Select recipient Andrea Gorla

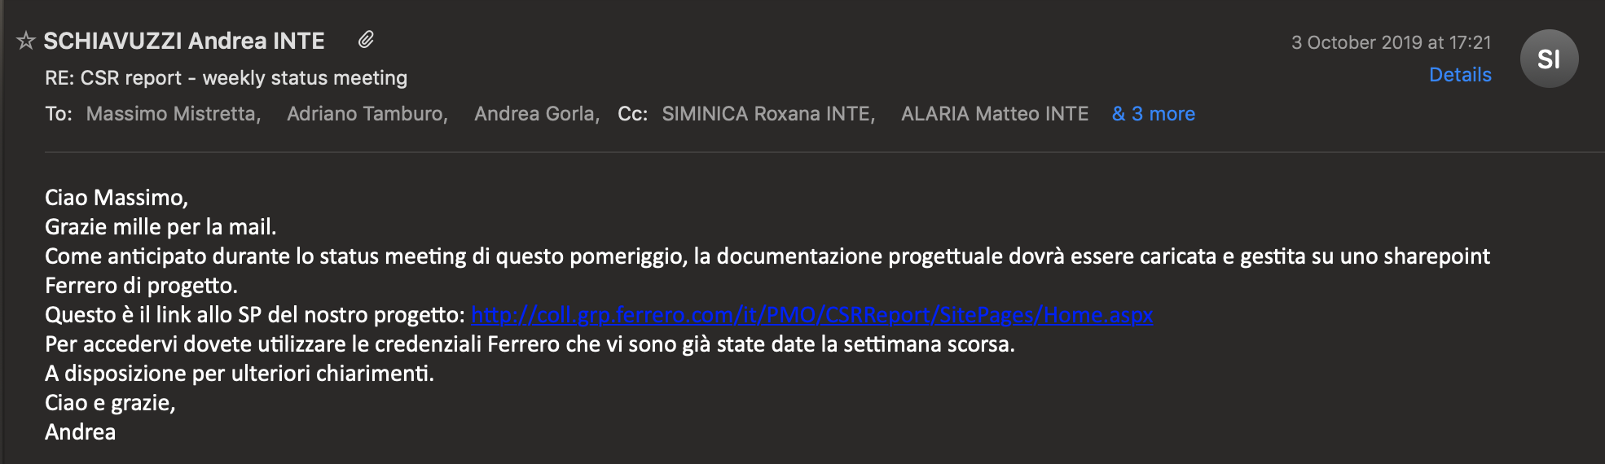pos(537,114)
